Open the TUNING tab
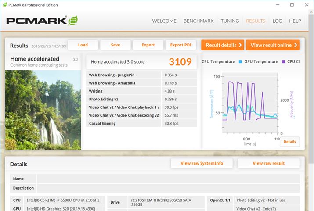Image resolution: width=314 pixels, height=211 pixels. point(230,21)
